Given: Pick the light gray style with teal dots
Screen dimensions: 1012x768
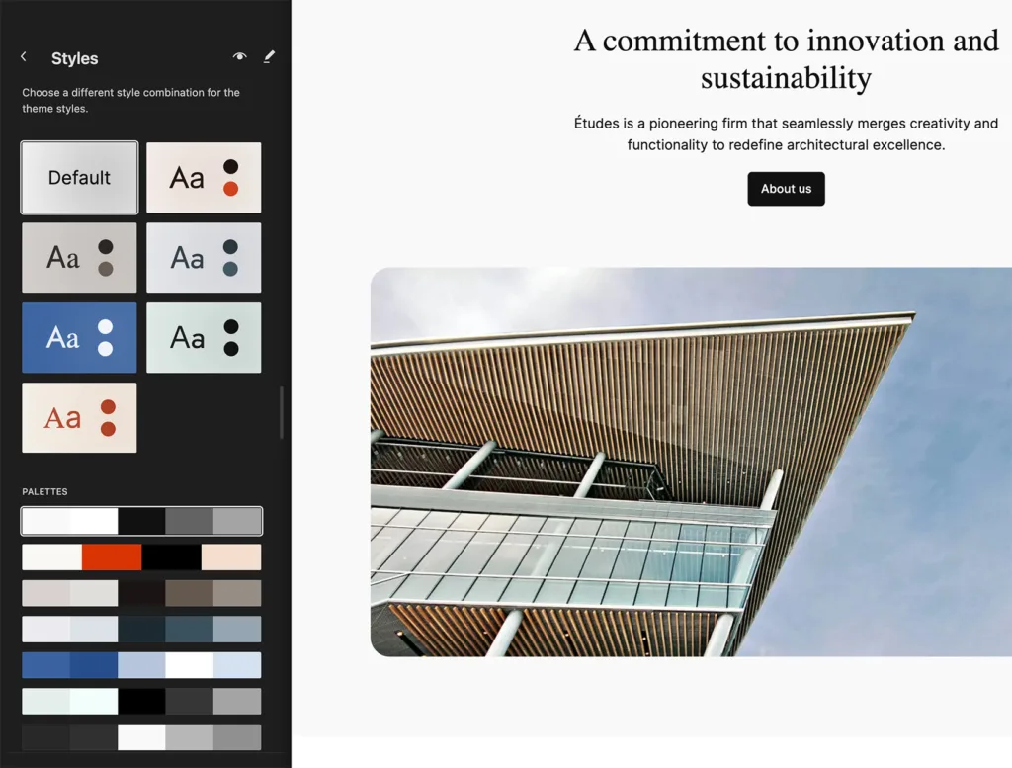Looking at the screenshot, I should 204,258.
